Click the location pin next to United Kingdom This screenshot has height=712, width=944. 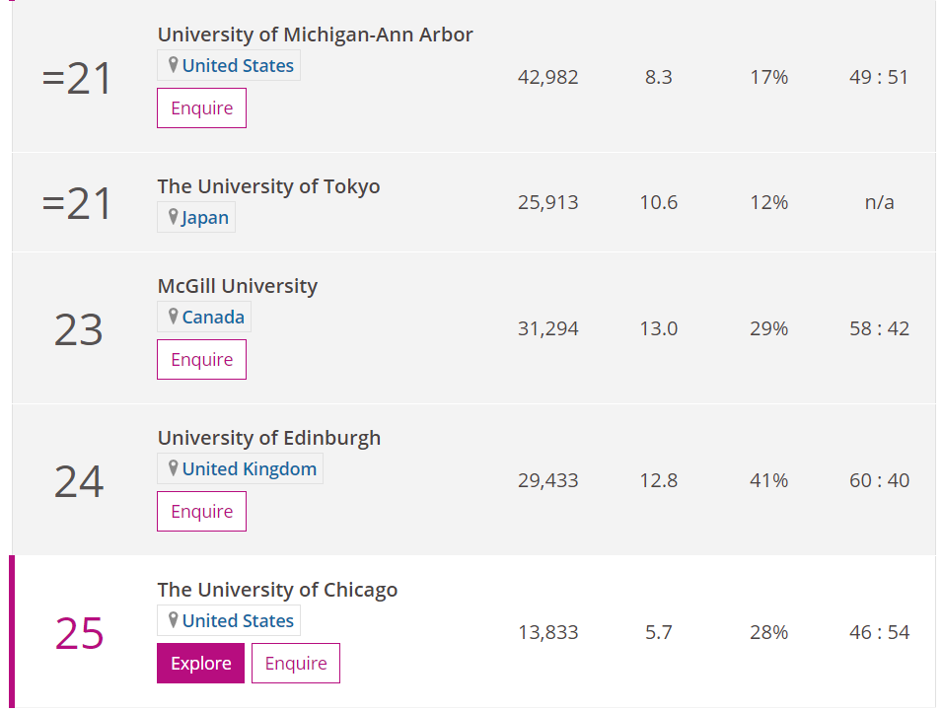tap(174, 468)
